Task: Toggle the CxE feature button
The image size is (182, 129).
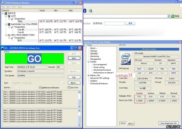Action: click(139, 73)
